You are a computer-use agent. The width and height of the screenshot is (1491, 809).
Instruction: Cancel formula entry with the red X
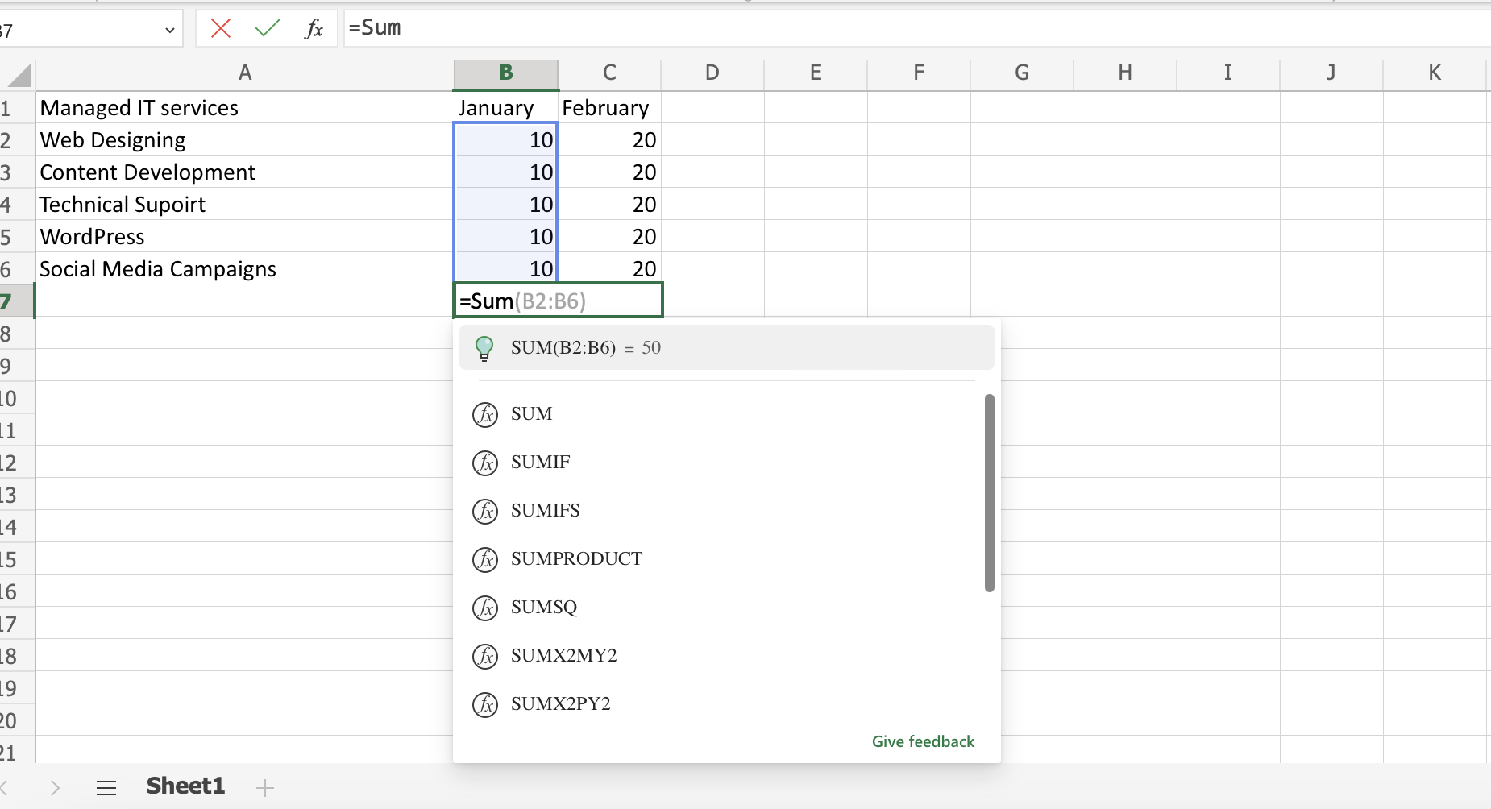click(220, 29)
